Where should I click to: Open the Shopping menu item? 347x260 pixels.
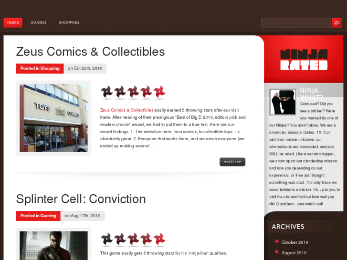tap(69, 22)
